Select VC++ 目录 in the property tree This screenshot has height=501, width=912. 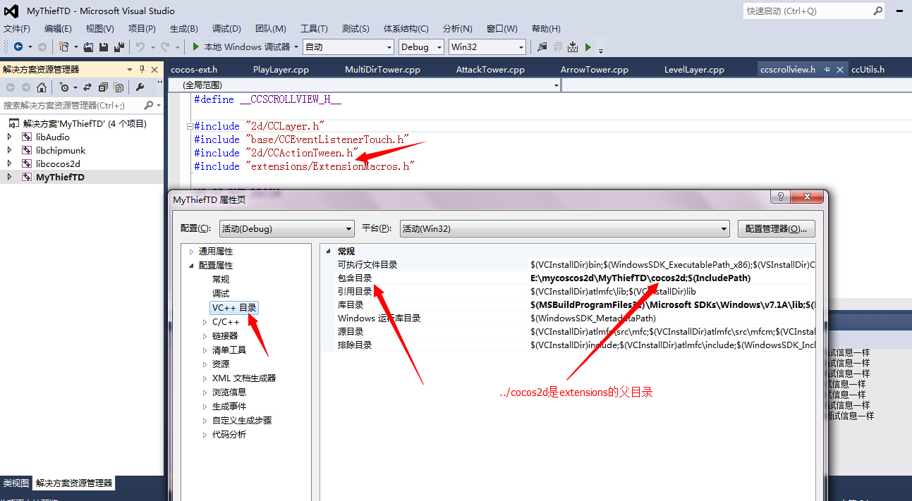point(234,308)
